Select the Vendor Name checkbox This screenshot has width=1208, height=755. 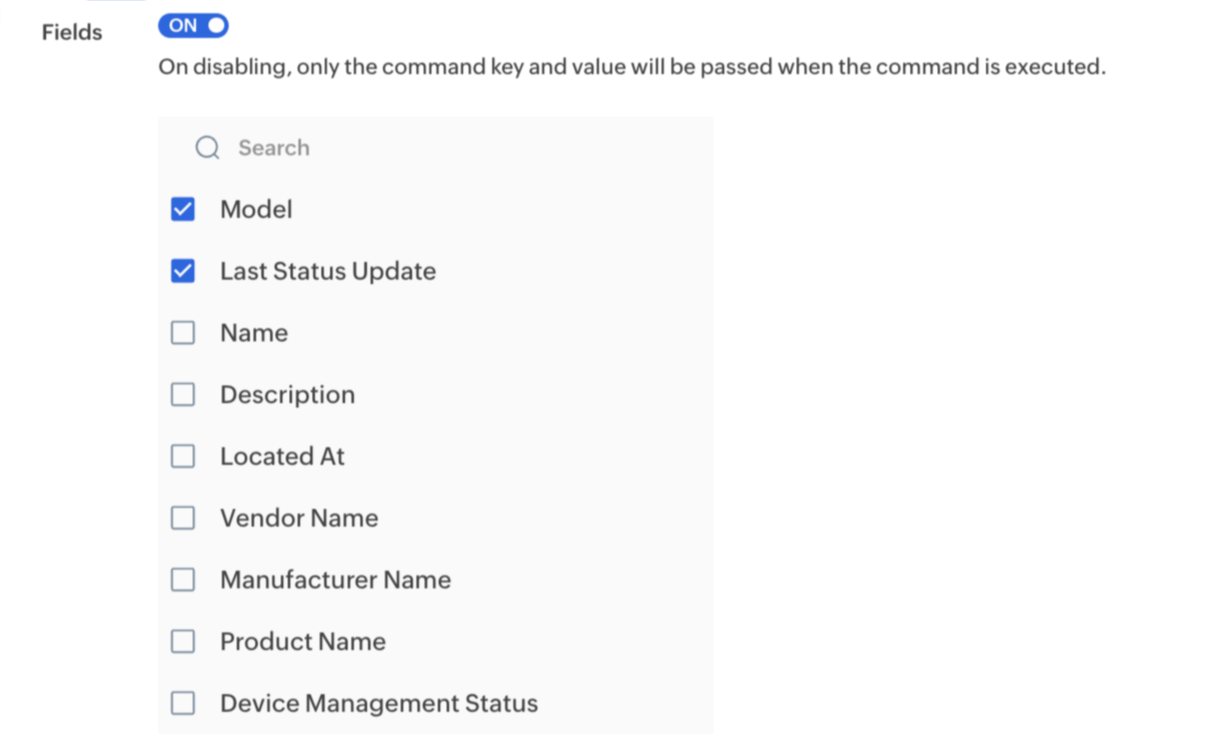coord(183,518)
